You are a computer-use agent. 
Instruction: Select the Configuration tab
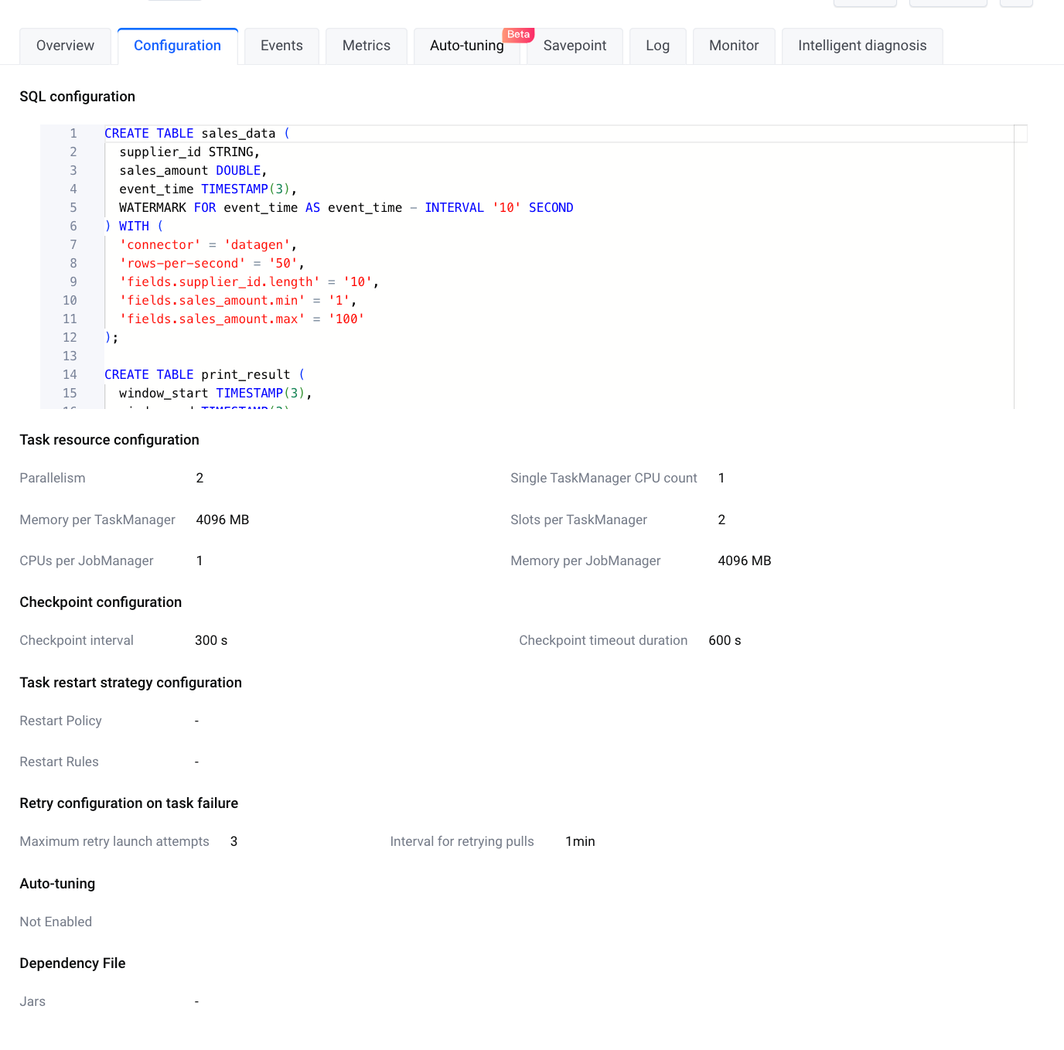[177, 46]
